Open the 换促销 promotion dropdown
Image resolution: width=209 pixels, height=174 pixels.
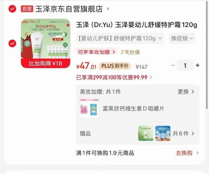pos(182,38)
